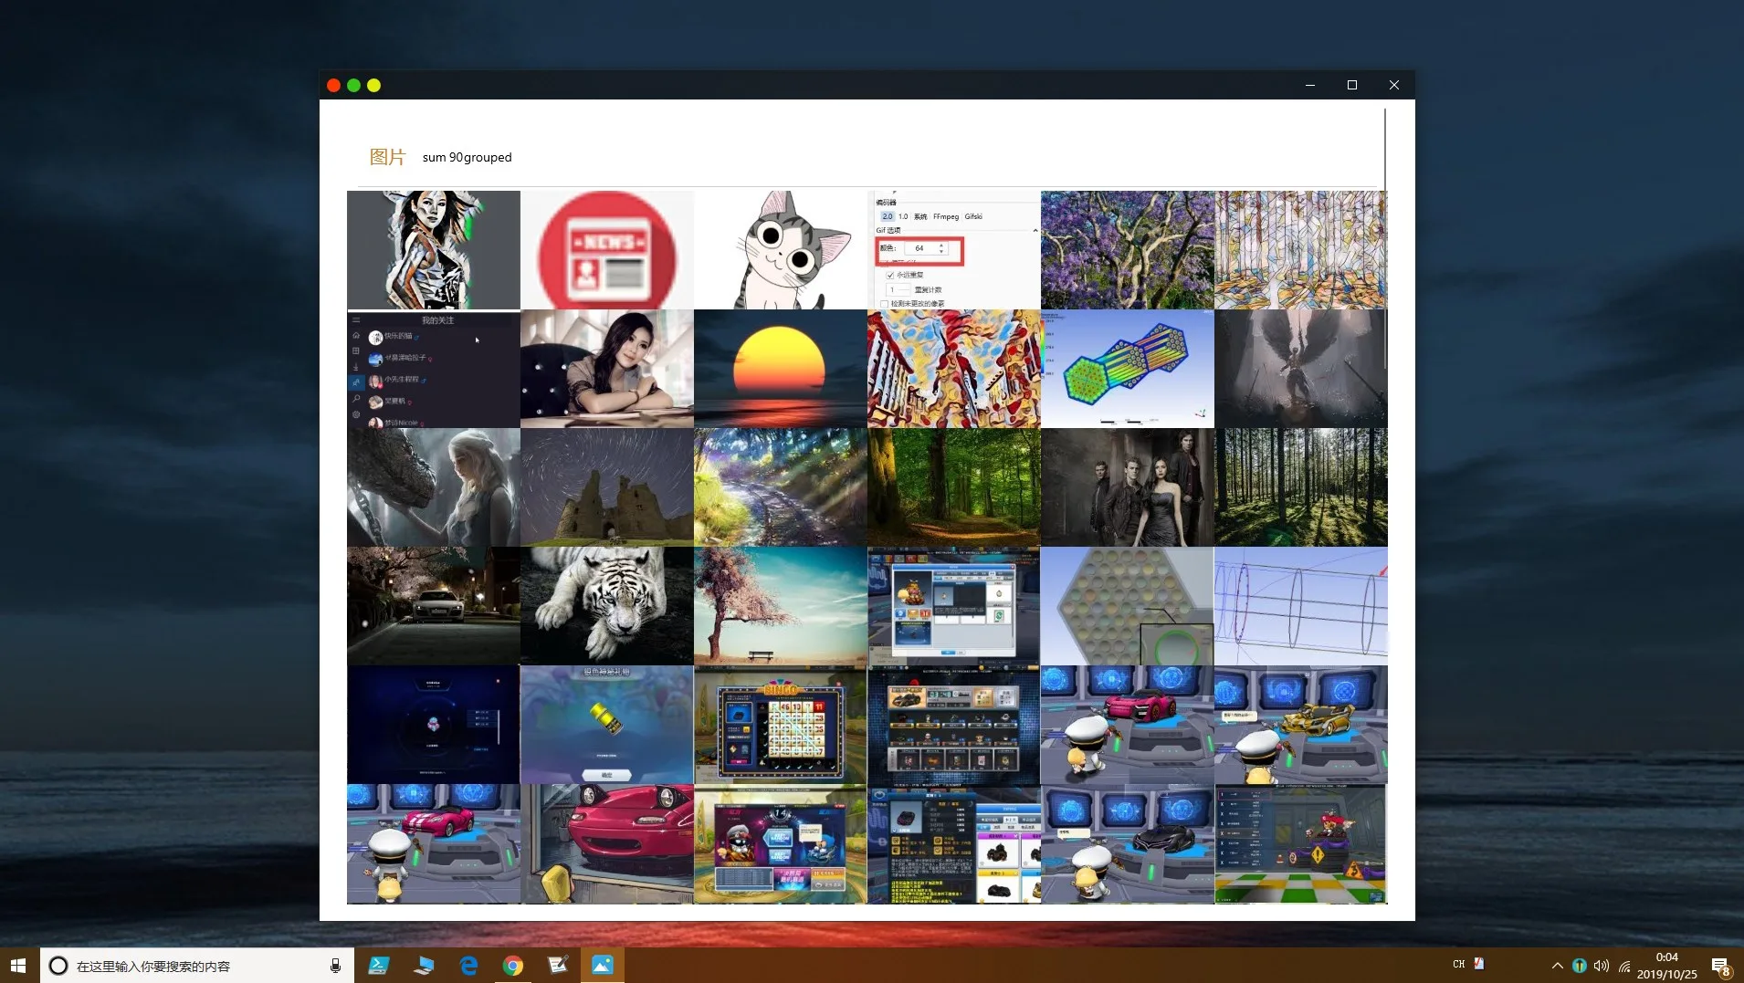1744x983 pixels.
Task: Open the volume control in system tray
Action: (x=1602, y=966)
